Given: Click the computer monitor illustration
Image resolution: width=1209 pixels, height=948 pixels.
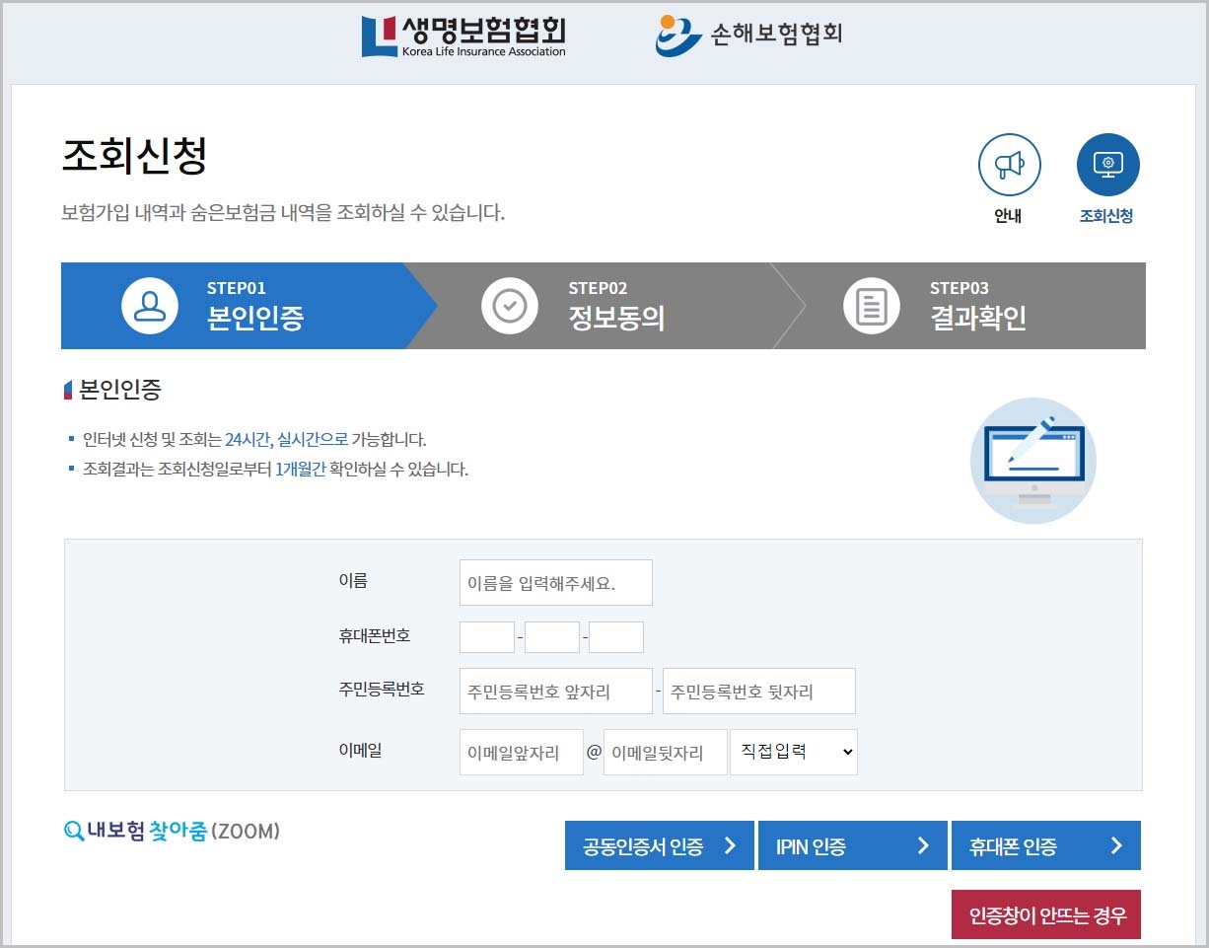Looking at the screenshot, I should pos(1032,461).
